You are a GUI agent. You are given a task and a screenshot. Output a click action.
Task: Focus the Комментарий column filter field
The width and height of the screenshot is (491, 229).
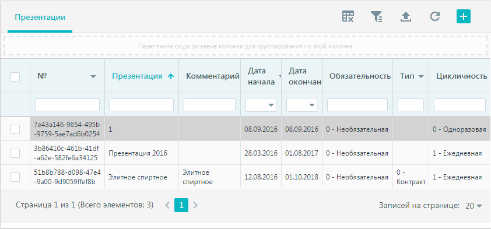[209, 105]
